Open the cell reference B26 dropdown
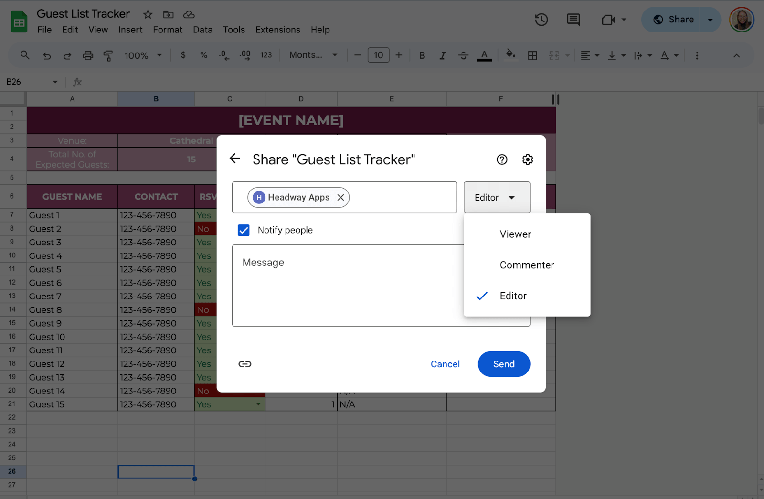 55,82
